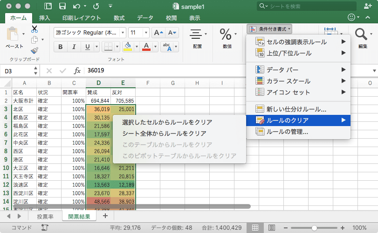Toggle Italic formatting
The height and width of the screenshot is (233, 378).
74,47
